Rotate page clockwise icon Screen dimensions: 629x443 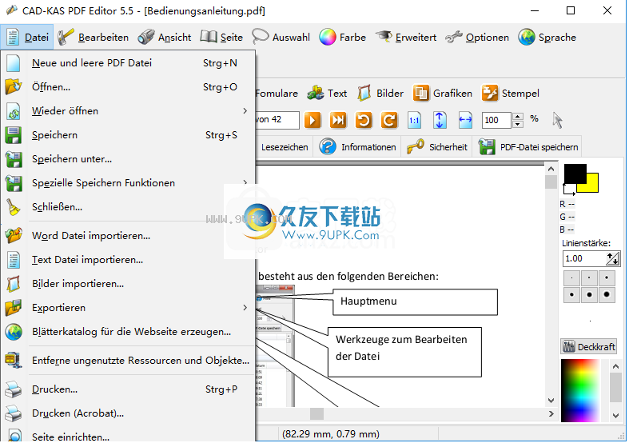(x=388, y=120)
